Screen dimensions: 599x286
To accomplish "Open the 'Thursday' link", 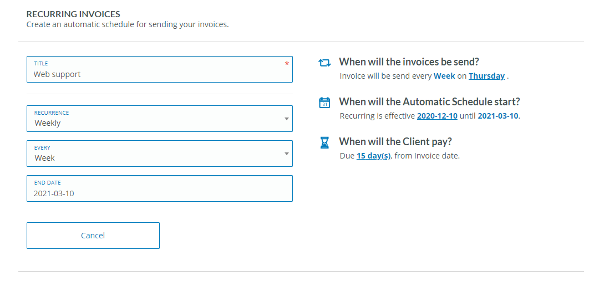I will click(x=486, y=76).
